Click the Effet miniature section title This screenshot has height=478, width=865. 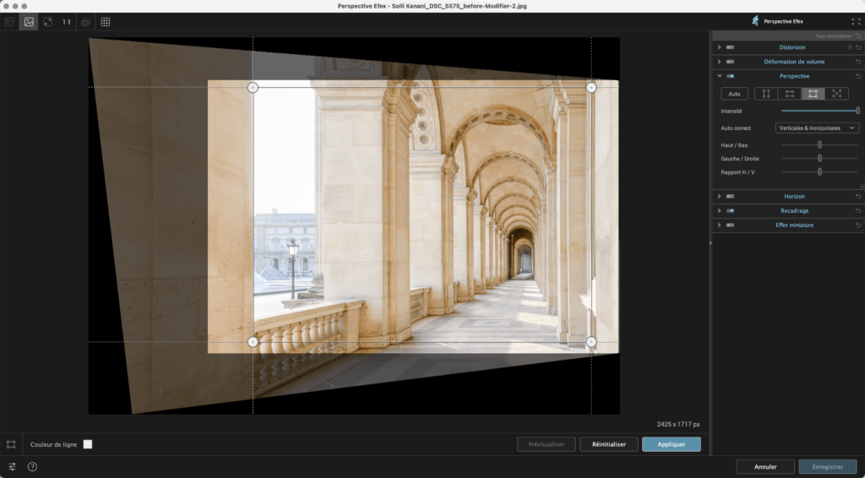[794, 225]
